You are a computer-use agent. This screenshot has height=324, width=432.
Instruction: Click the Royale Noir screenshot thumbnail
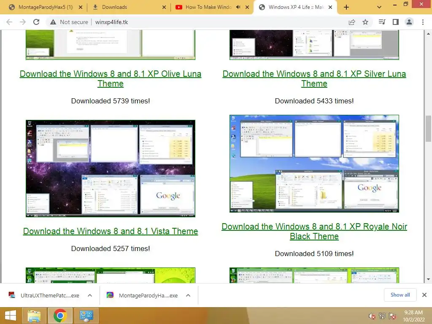click(314, 164)
